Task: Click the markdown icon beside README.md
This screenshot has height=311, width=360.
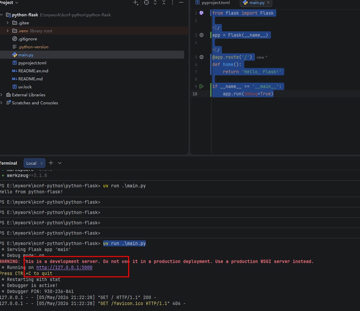Action: 14,79
